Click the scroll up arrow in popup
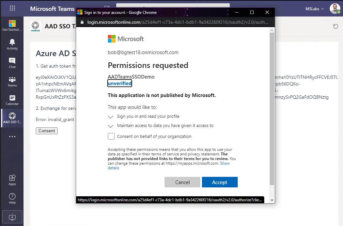The width and height of the screenshot is (343, 226). point(272,30)
